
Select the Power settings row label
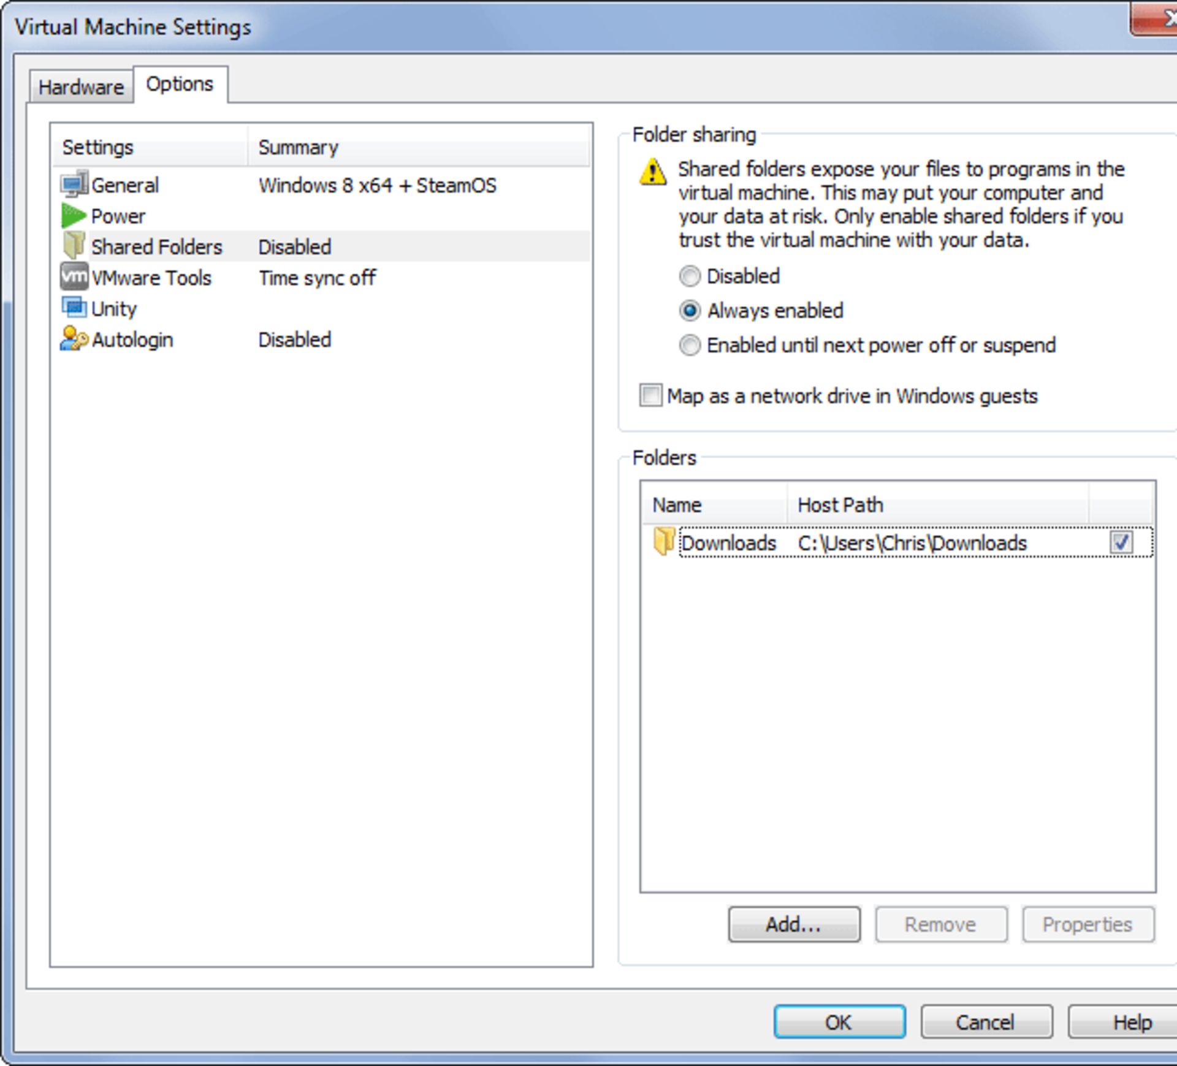118,216
